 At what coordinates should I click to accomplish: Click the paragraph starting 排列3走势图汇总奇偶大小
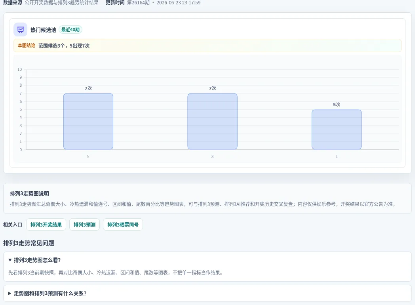(203, 204)
